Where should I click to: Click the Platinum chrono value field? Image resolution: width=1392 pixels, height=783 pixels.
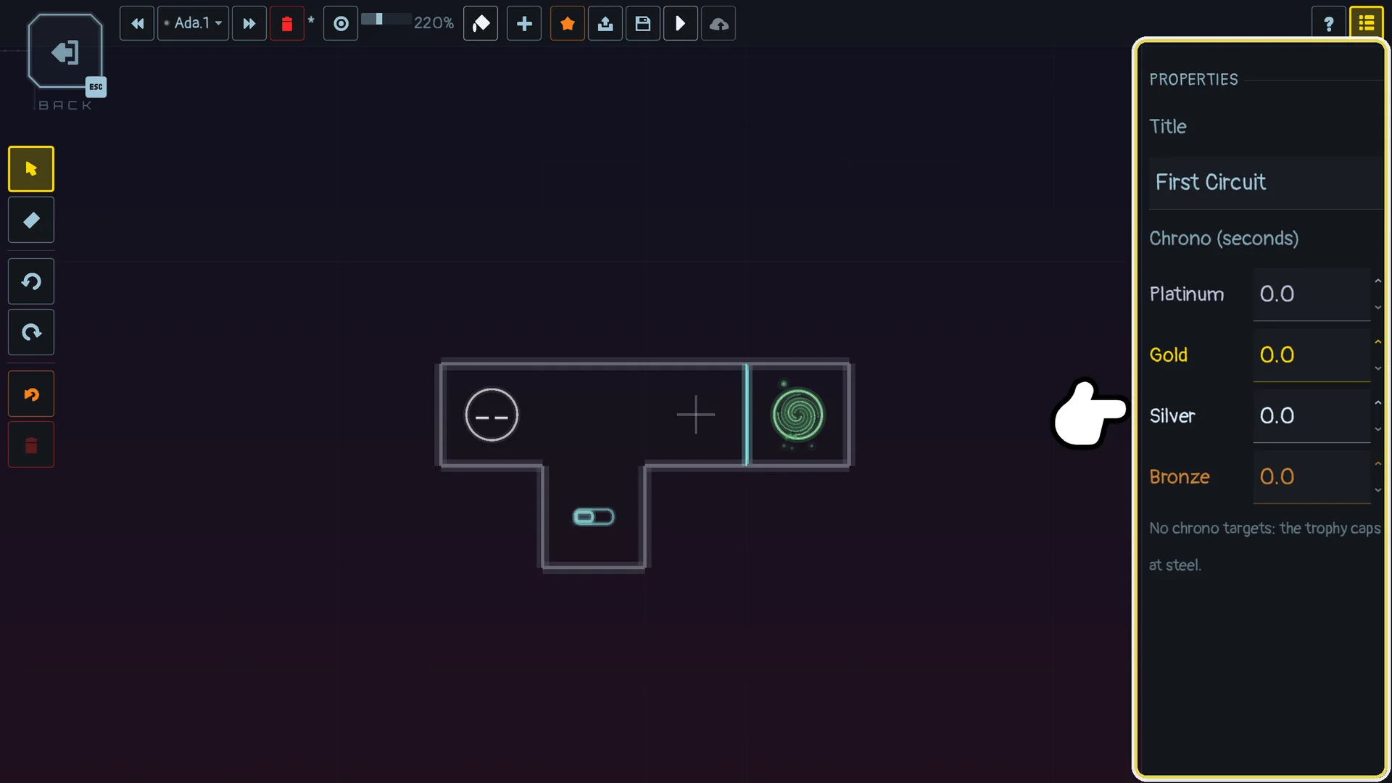click(x=1312, y=294)
